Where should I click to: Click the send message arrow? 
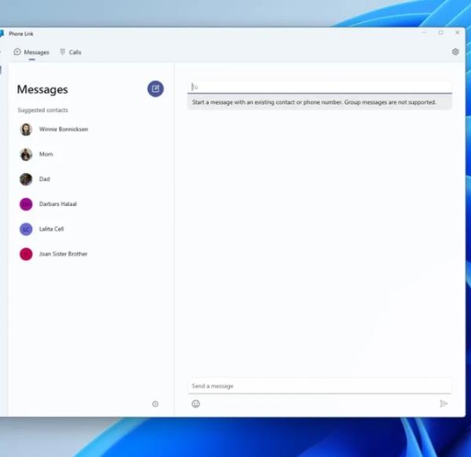tap(444, 404)
